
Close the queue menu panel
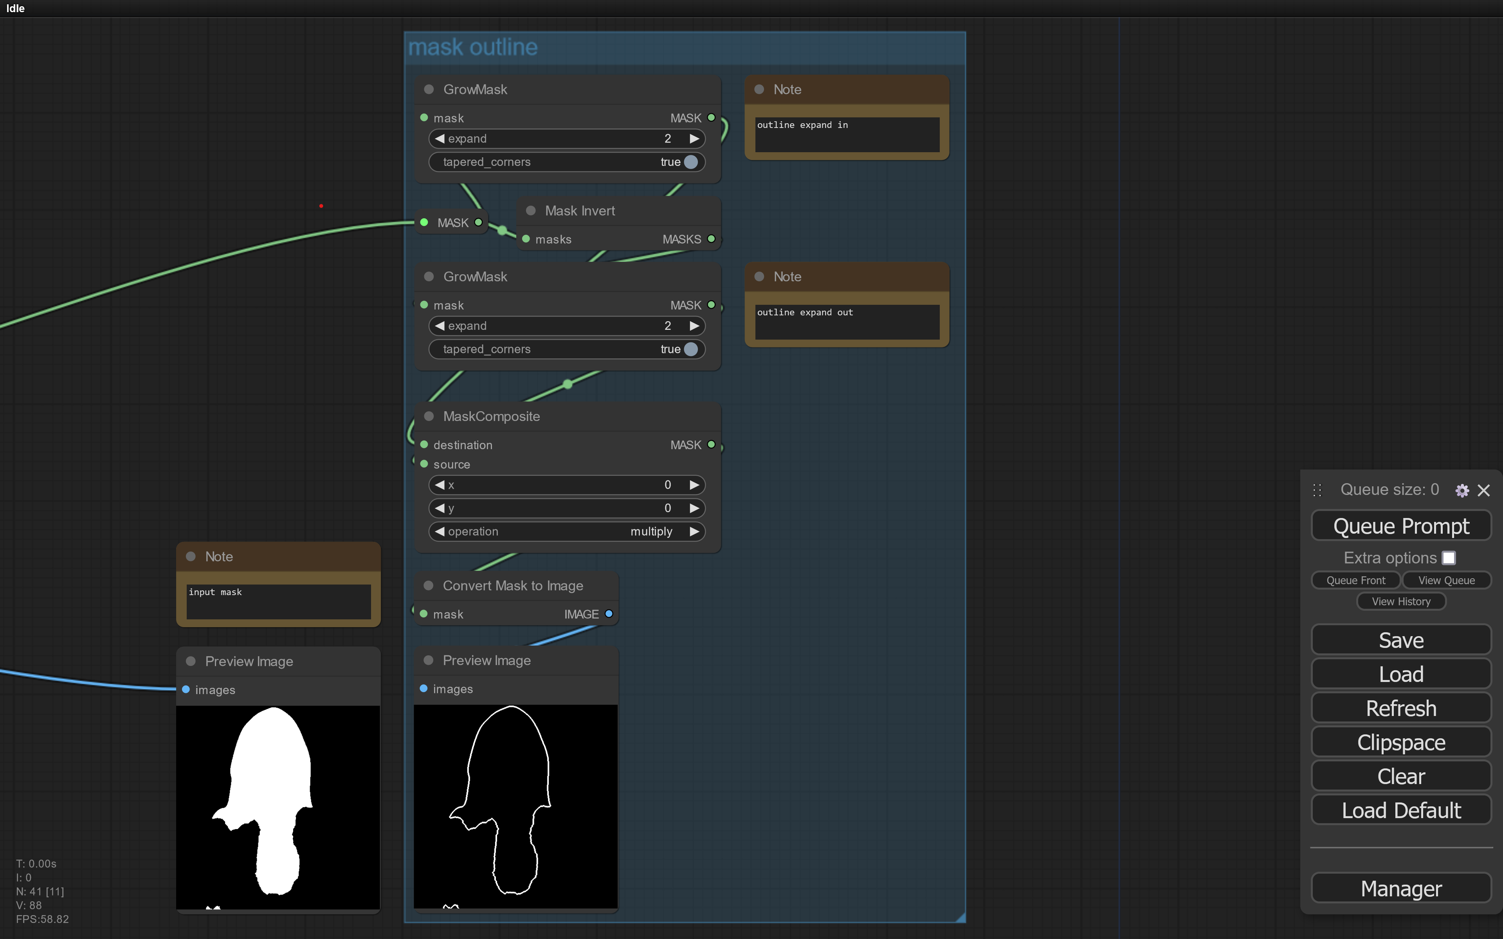1484,491
